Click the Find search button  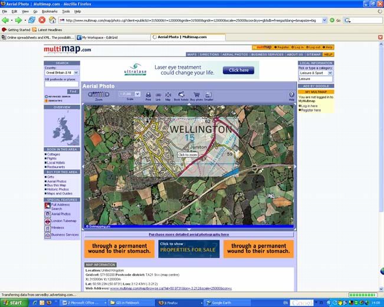coord(73,91)
